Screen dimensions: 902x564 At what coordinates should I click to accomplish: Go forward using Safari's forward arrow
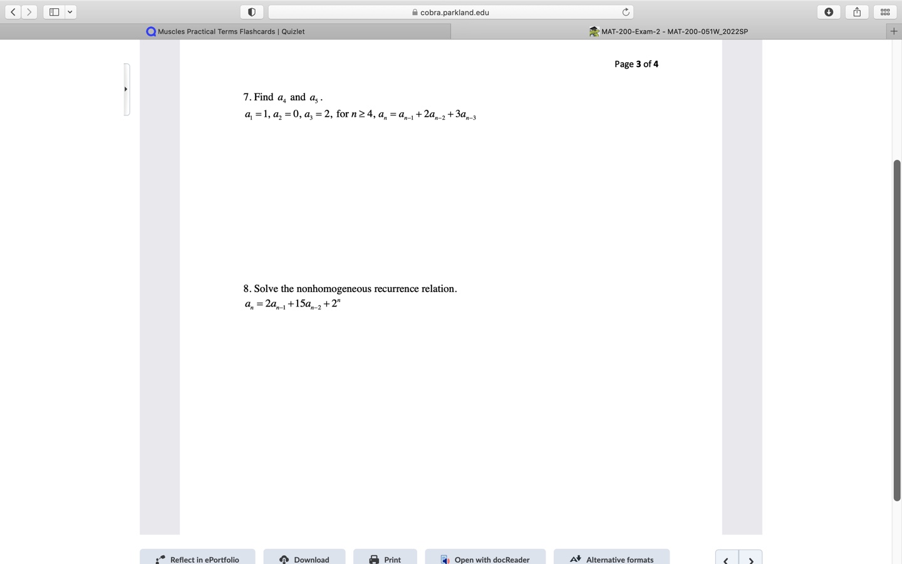29,12
